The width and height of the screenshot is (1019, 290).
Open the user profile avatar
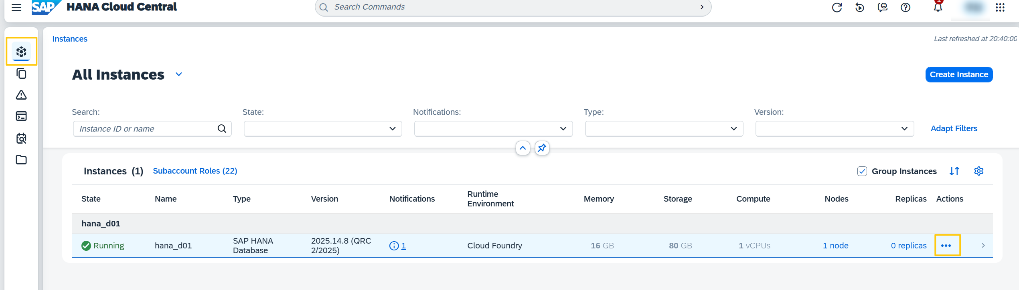pos(974,7)
